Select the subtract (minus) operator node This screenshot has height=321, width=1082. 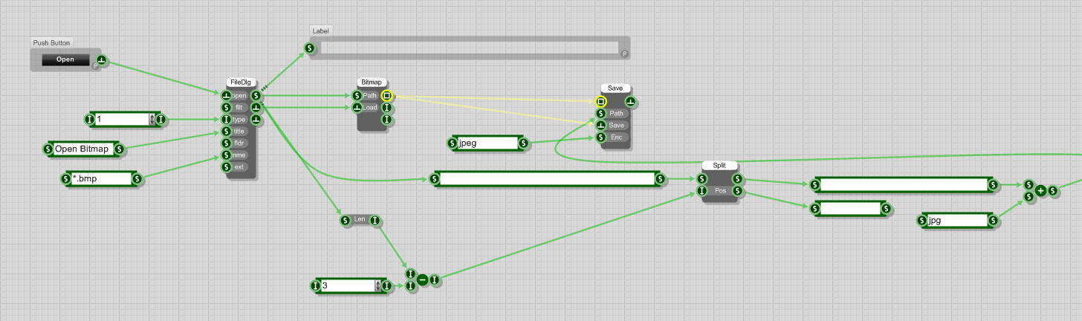click(422, 280)
